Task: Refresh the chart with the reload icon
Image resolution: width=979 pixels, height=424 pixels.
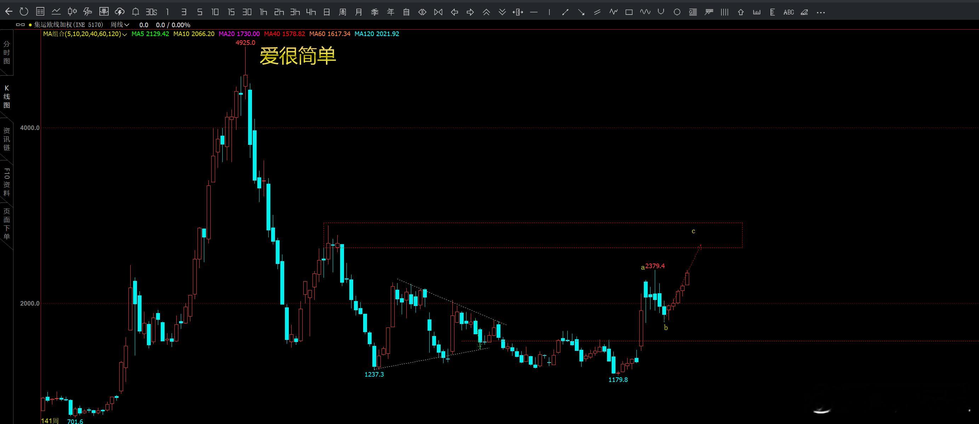Action: [x=24, y=12]
